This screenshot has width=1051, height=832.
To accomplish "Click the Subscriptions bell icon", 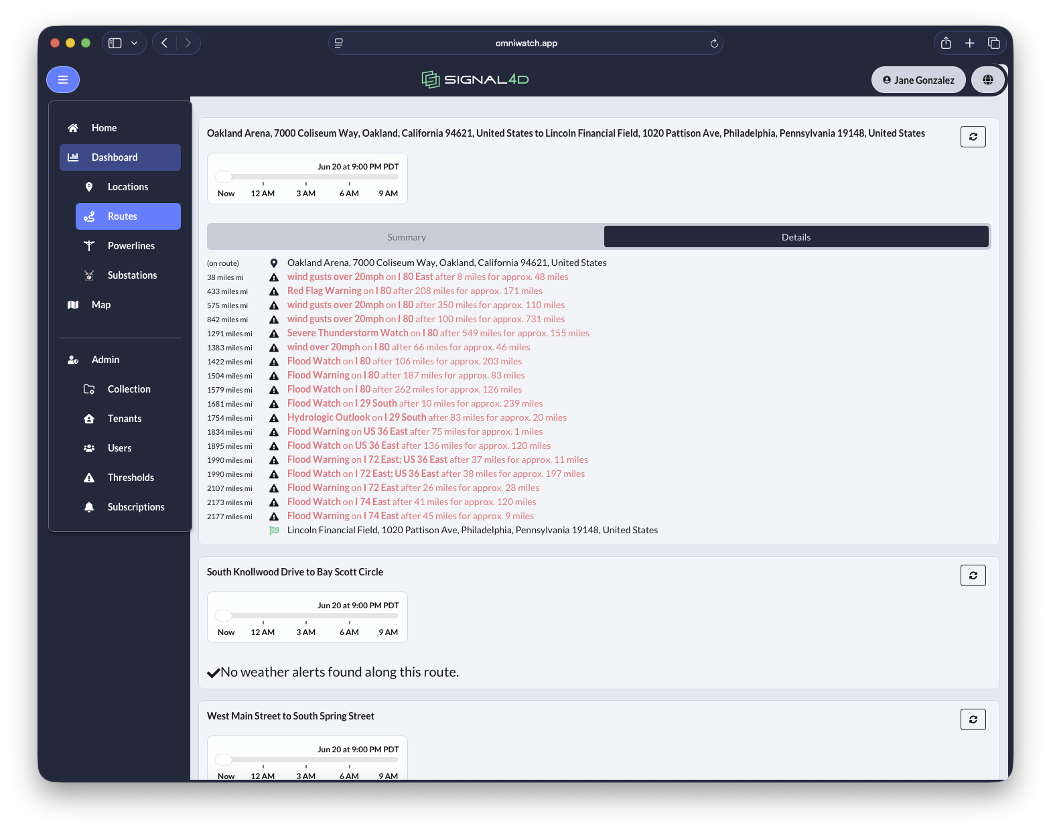I will pyautogui.click(x=89, y=507).
